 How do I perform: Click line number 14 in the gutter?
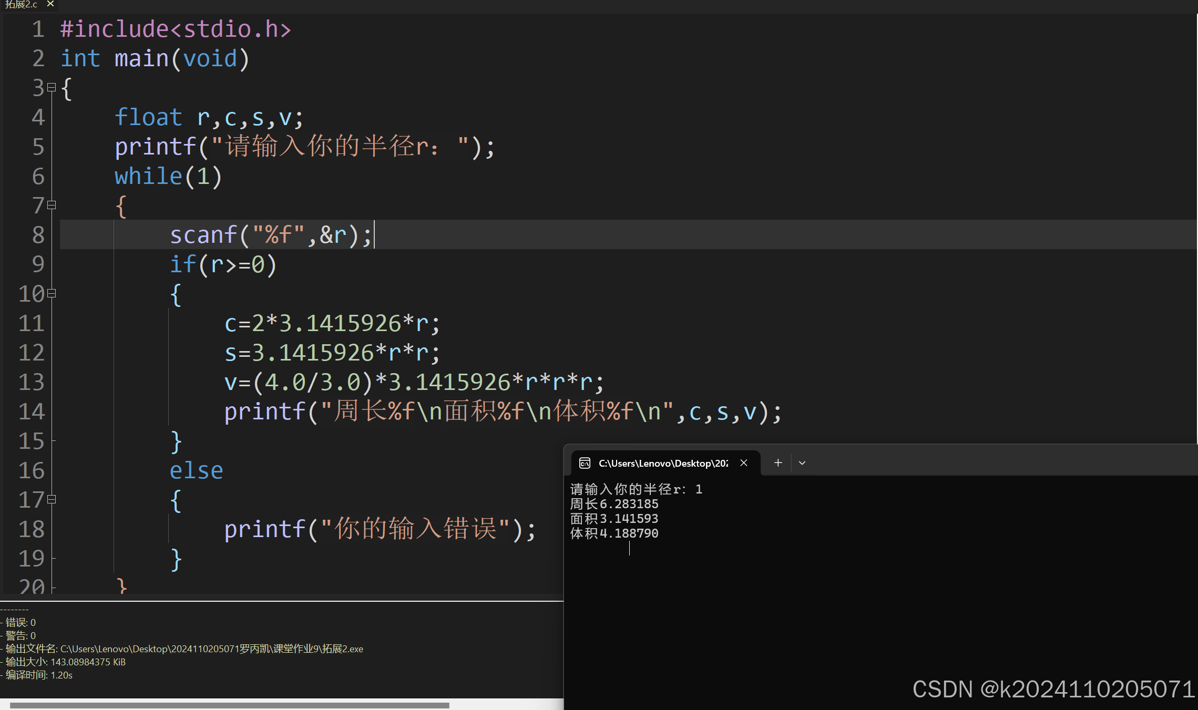pos(32,411)
